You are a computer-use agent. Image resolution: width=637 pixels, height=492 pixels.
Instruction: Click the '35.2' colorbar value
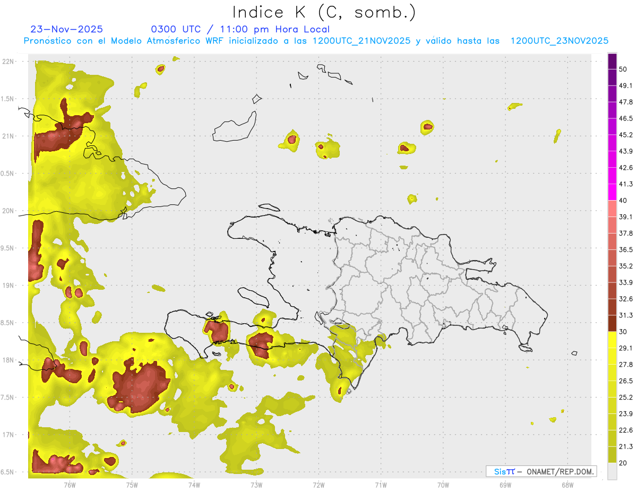[x=626, y=266]
